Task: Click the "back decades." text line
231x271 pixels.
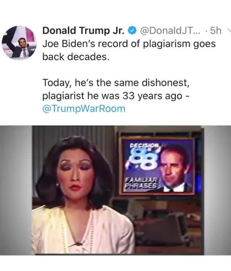Action: pyautogui.click(x=76, y=57)
